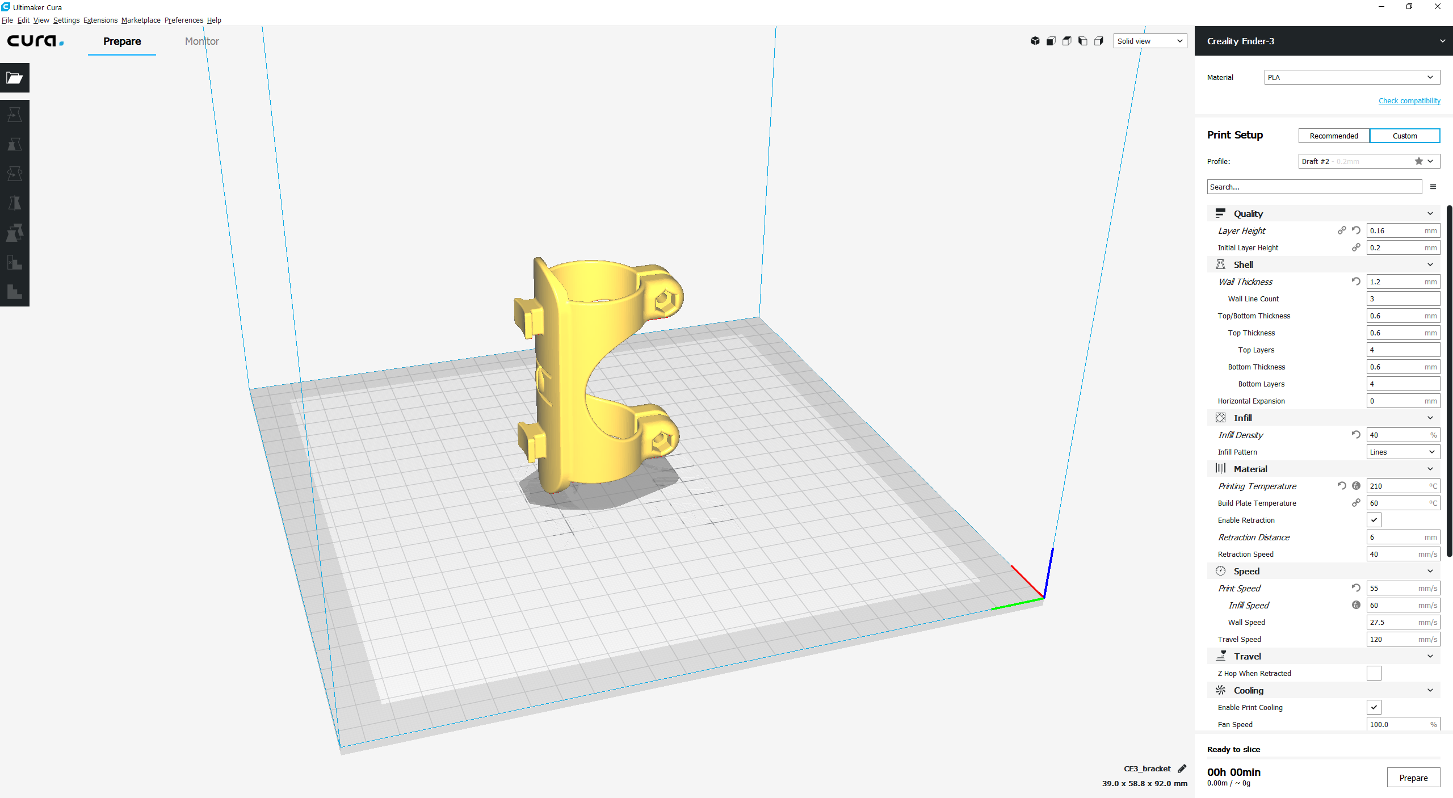Click link icon beside Initial Layer Height
This screenshot has width=1453, height=798.
pos(1356,247)
